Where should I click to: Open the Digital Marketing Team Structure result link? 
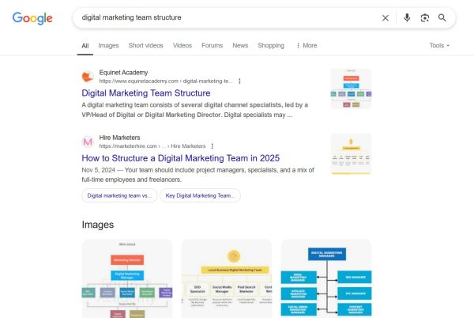(x=146, y=93)
